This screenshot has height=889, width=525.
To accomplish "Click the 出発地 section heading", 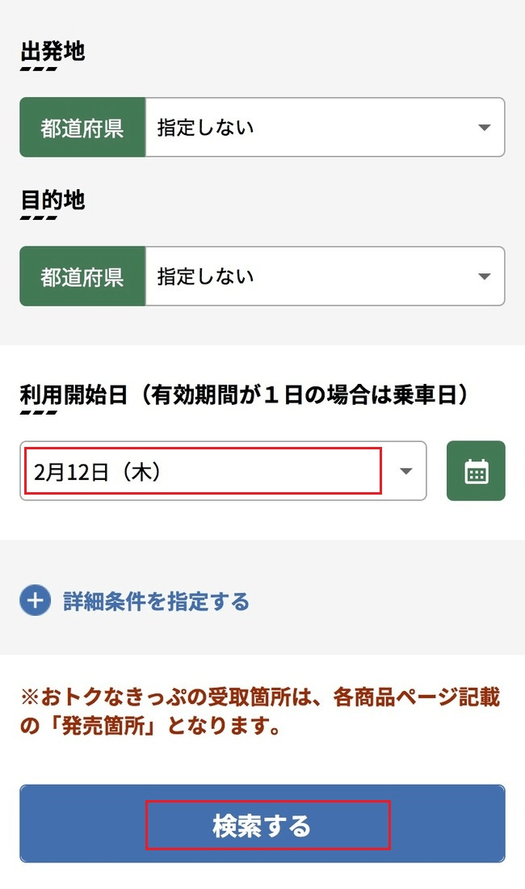I will tap(52, 52).
